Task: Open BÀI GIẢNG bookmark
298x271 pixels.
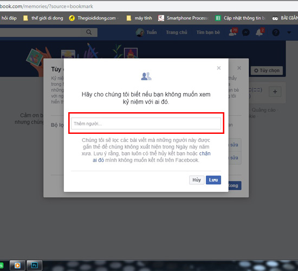Action: [x=284, y=18]
